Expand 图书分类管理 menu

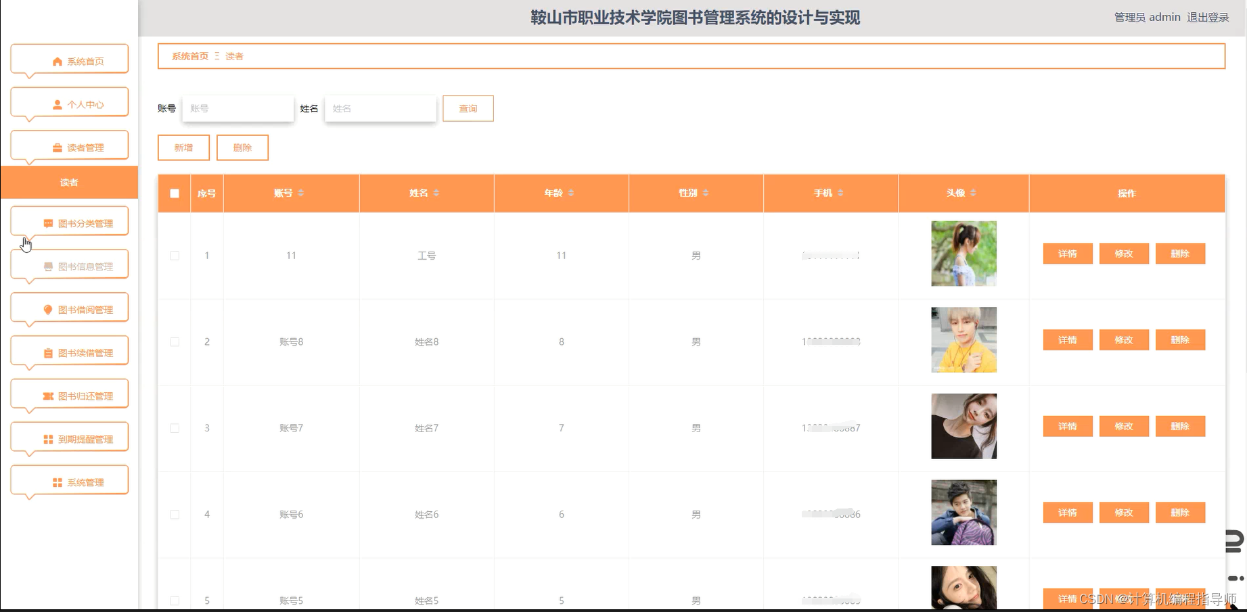point(70,223)
